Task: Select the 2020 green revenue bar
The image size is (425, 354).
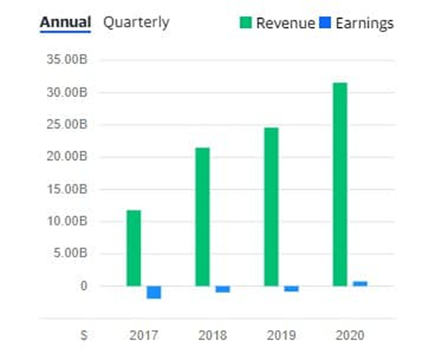Action: click(340, 184)
